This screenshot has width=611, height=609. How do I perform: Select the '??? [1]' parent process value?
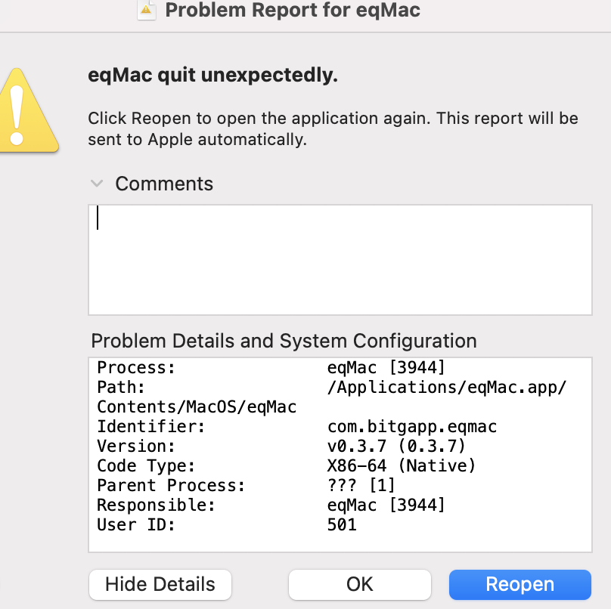361,486
